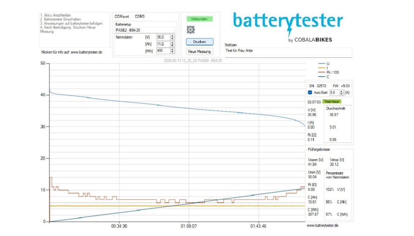This screenshot has width=414, height=236.
Task: Click the Notitzen field with 'Test für Frau Antje'
Action: click(x=288, y=52)
